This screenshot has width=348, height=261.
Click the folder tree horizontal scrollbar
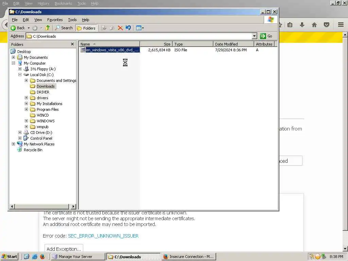42,206
